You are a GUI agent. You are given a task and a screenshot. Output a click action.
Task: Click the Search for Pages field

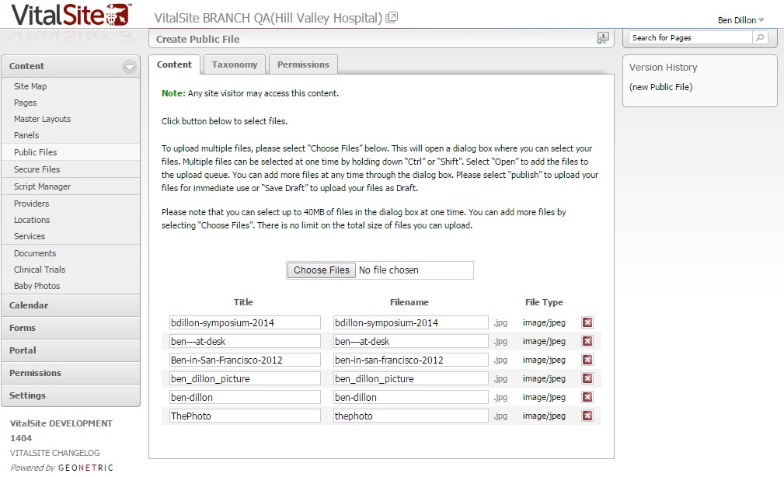click(691, 37)
